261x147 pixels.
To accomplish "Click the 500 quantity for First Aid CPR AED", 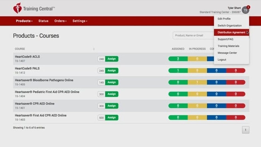I will [x=101, y=118].
